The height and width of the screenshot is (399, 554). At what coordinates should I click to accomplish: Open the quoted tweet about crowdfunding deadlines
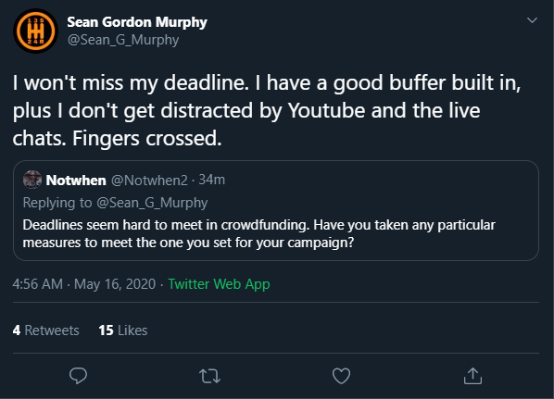pyautogui.click(x=276, y=210)
